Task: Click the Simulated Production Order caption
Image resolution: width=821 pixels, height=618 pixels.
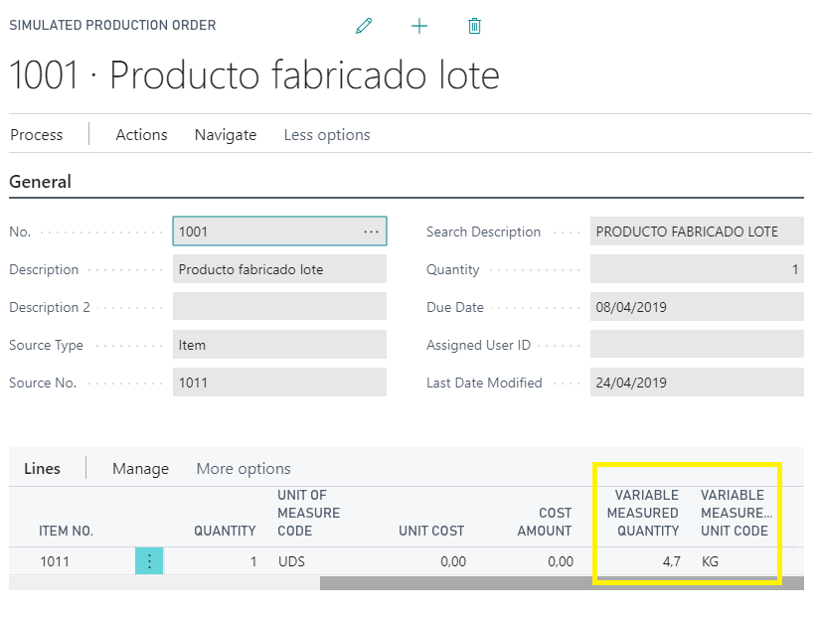Action: pyautogui.click(x=112, y=25)
